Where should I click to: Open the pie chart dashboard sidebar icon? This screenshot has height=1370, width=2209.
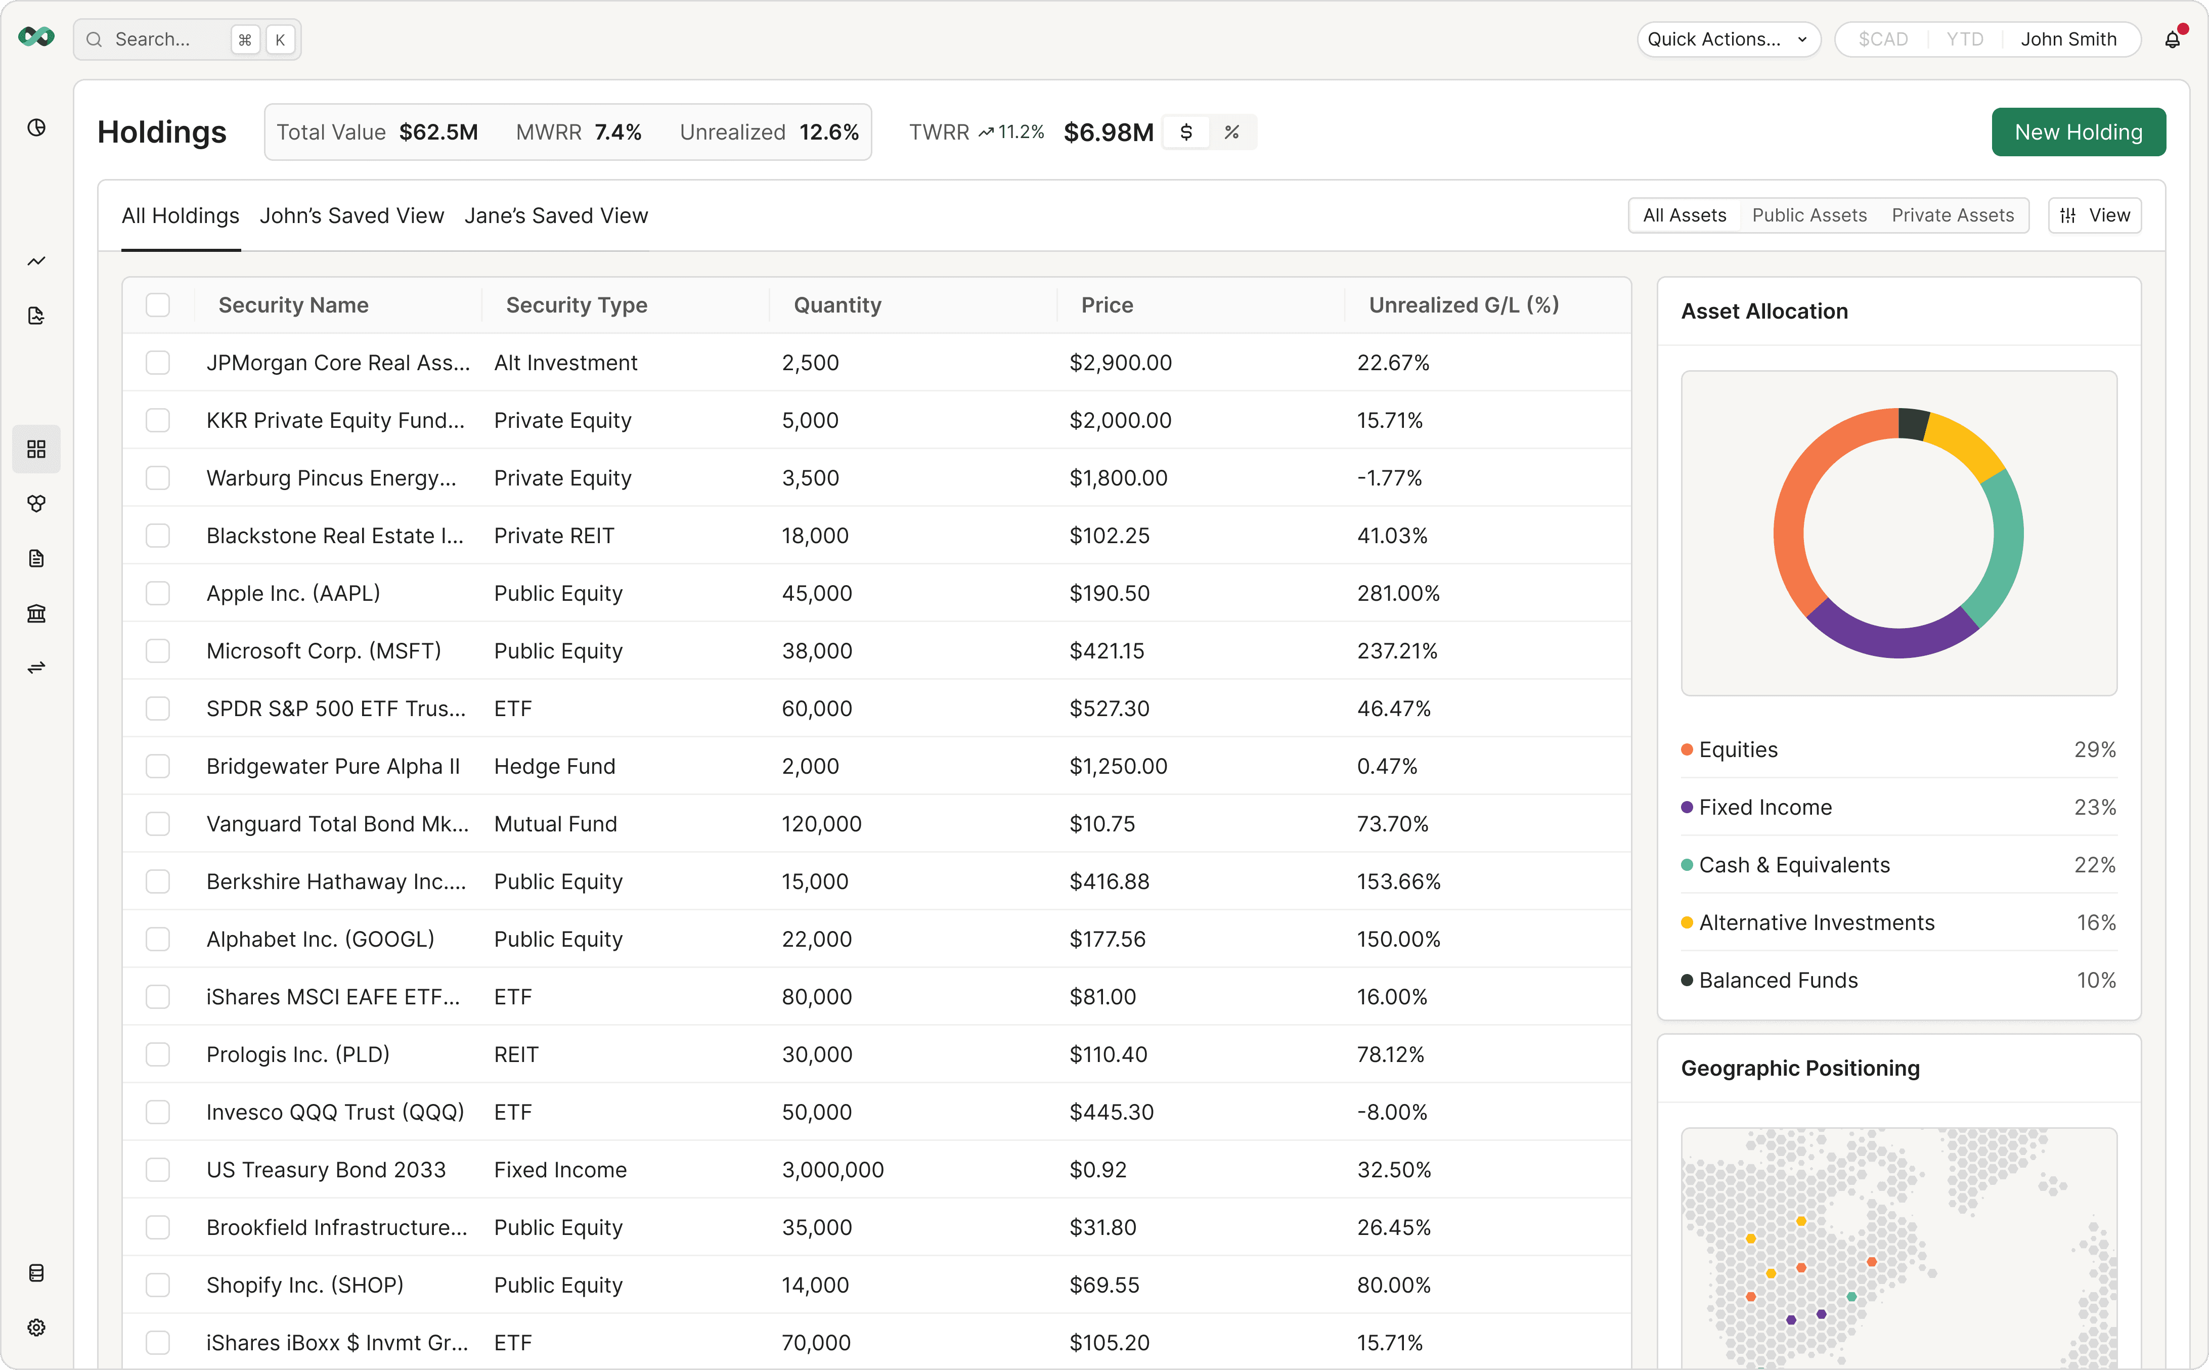click(x=36, y=128)
